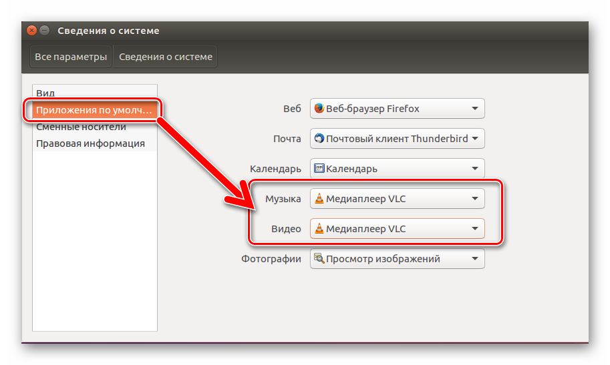Expand the Почта mail client dropdown arrow
Image resolution: width=610 pixels, height=365 pixels.
(475, 139)
